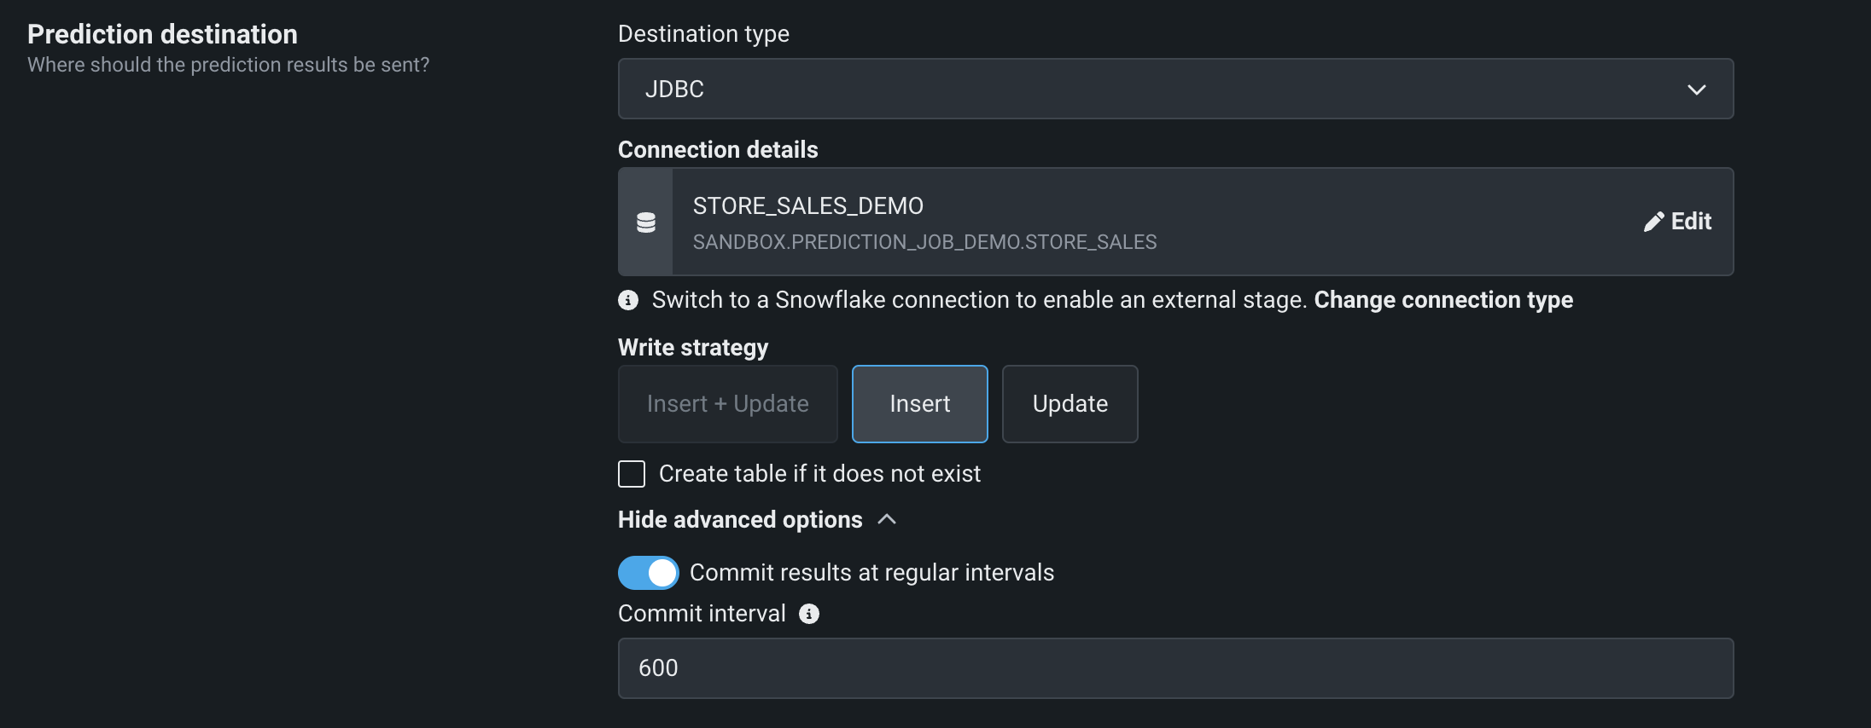Click the chevron arrow in Destination type field
The height and width of the screenshot is (728, 1871).
[1696, 90]
